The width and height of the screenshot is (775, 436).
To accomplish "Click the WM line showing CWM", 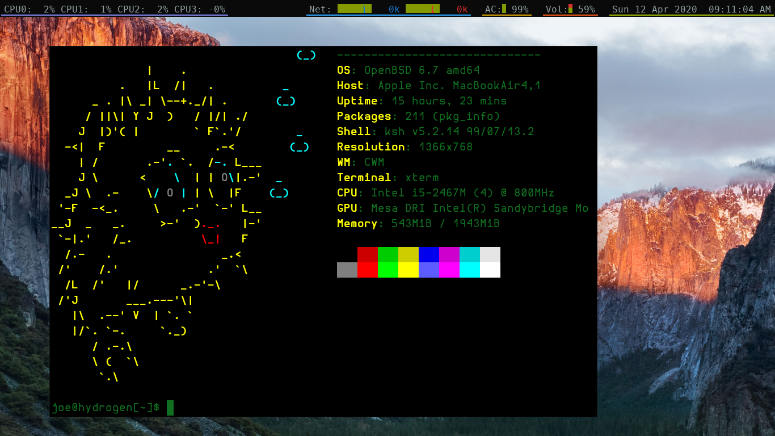I will pyautogui.click(x=361, y=162).
